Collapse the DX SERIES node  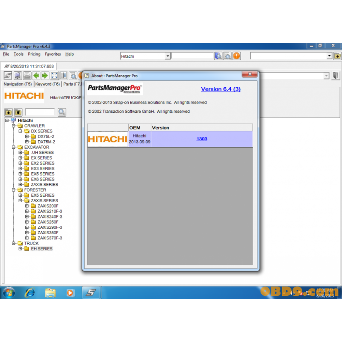point(20,131)
